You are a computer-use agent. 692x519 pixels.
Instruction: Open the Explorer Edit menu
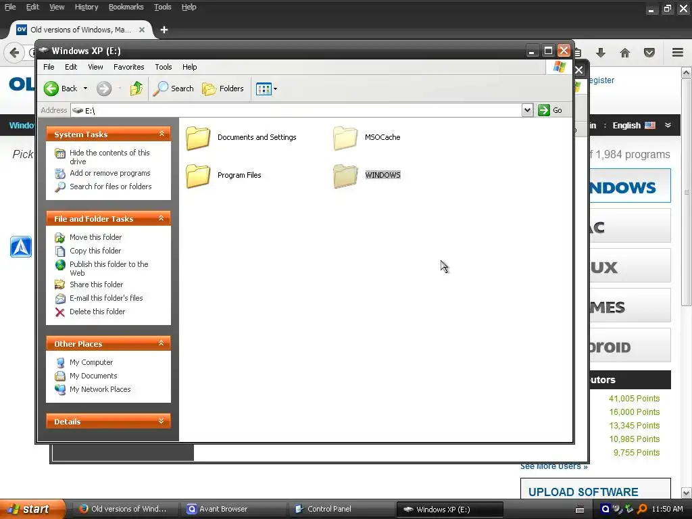click(71, 67)
